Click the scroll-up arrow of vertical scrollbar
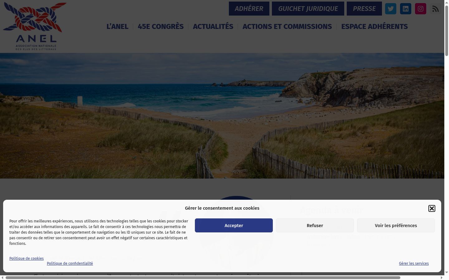Screen dimensions: 449x280 (447, 2)
